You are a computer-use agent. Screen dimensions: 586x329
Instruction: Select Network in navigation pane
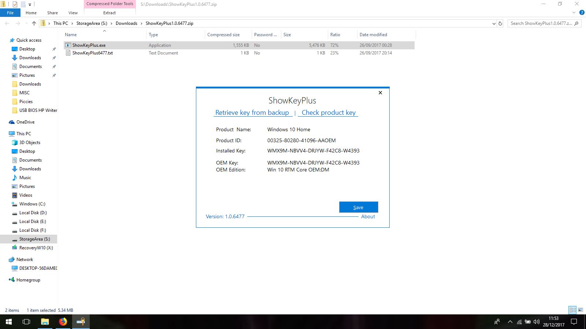coord(25,260)
